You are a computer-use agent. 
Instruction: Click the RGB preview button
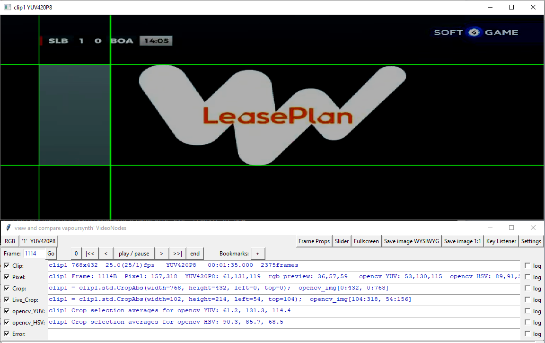(x=10, y=241)
